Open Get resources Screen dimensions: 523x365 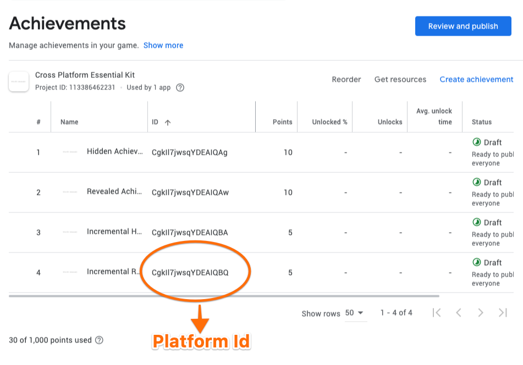(400, 80)
